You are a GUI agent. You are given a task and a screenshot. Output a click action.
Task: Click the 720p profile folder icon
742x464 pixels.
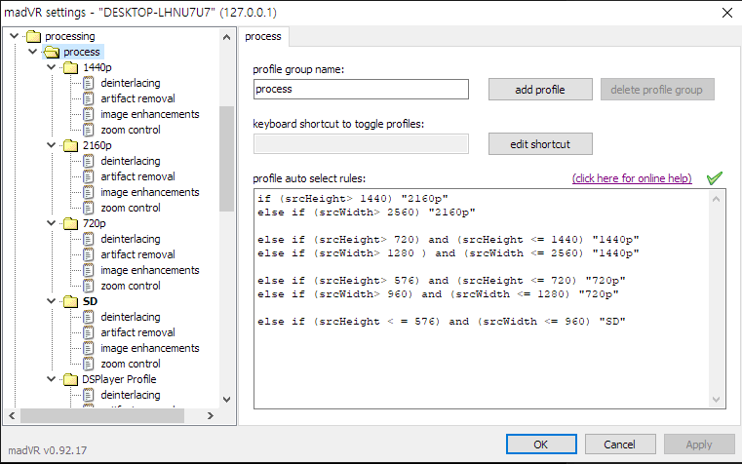pyautogui.click(x=71, y=223)
